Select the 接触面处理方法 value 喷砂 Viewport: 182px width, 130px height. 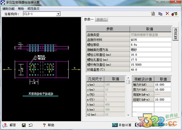pos(151,50)
